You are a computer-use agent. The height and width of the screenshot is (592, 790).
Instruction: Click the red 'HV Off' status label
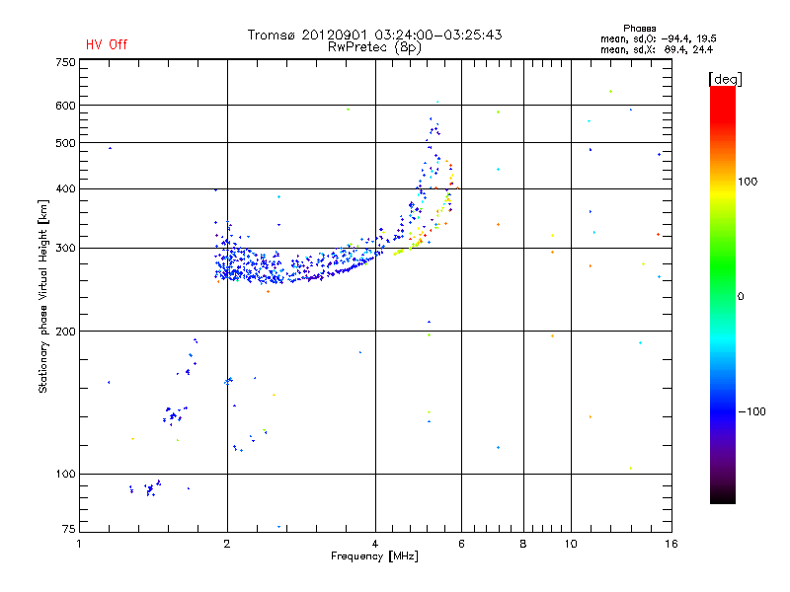click(x=107, y=44)
